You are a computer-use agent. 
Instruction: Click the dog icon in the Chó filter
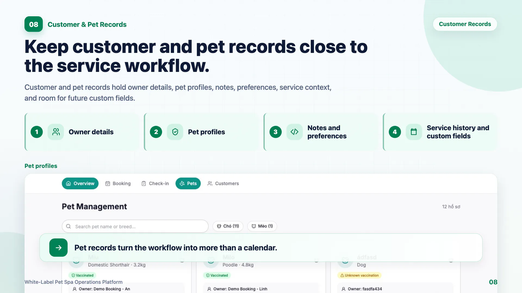click(x=219, y=226)
